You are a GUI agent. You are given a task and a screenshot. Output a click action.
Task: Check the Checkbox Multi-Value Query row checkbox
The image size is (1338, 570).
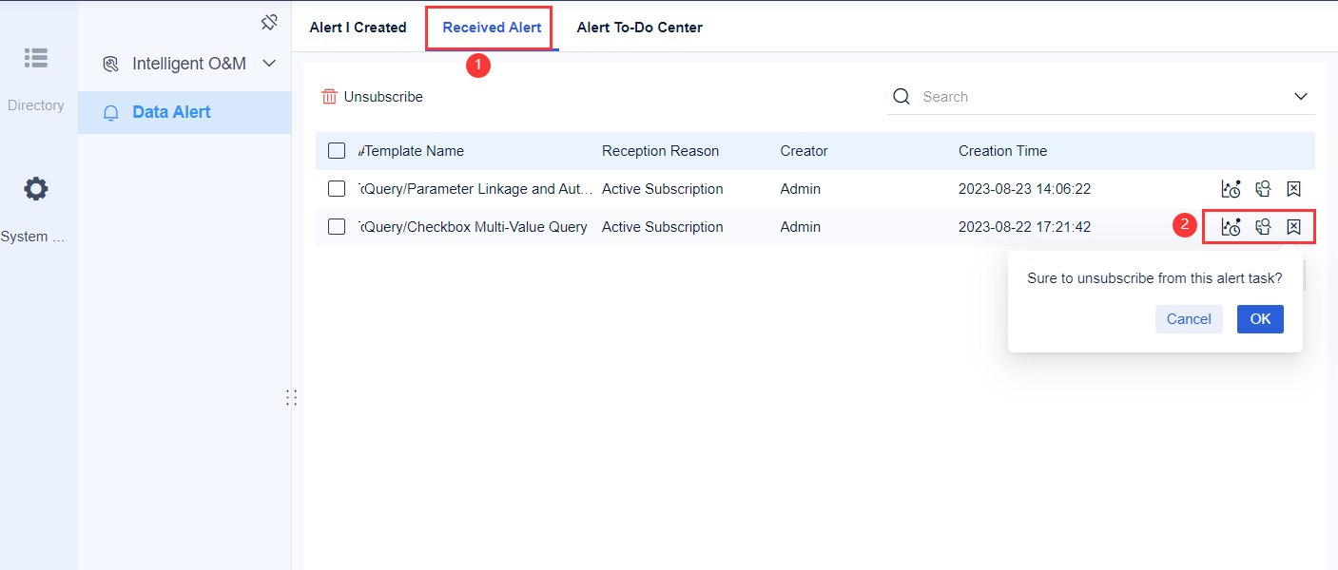(337, 226)
